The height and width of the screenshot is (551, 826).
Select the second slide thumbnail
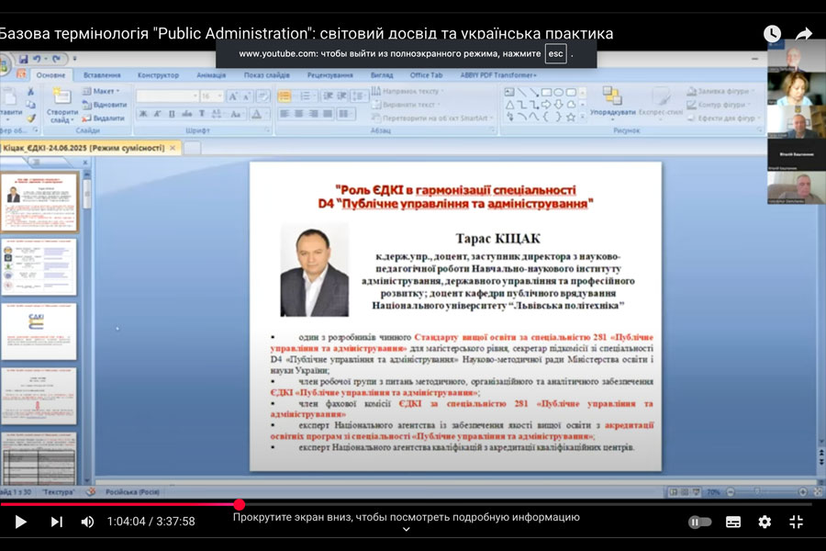point(39,265)
